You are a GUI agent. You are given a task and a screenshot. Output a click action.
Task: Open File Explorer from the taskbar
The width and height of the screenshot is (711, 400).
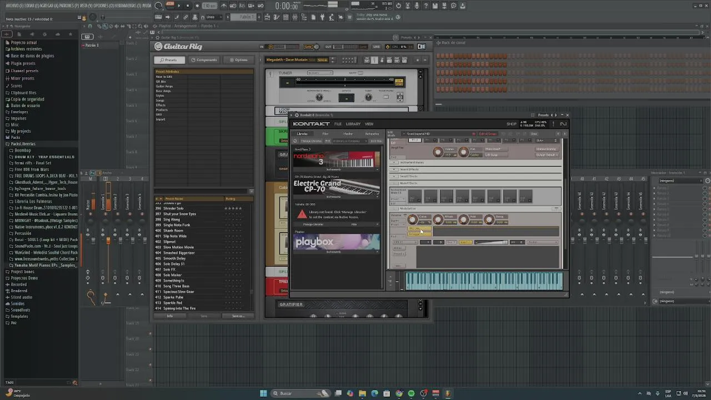point(362,393)
